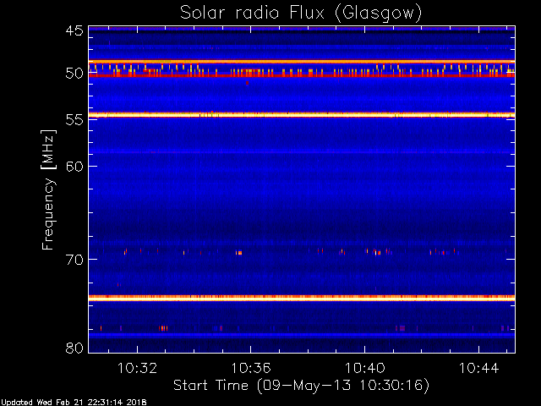This screenshot has height=406, width=541.
Task: Click the red band at 50 MHz
Action: pos(300,76)
